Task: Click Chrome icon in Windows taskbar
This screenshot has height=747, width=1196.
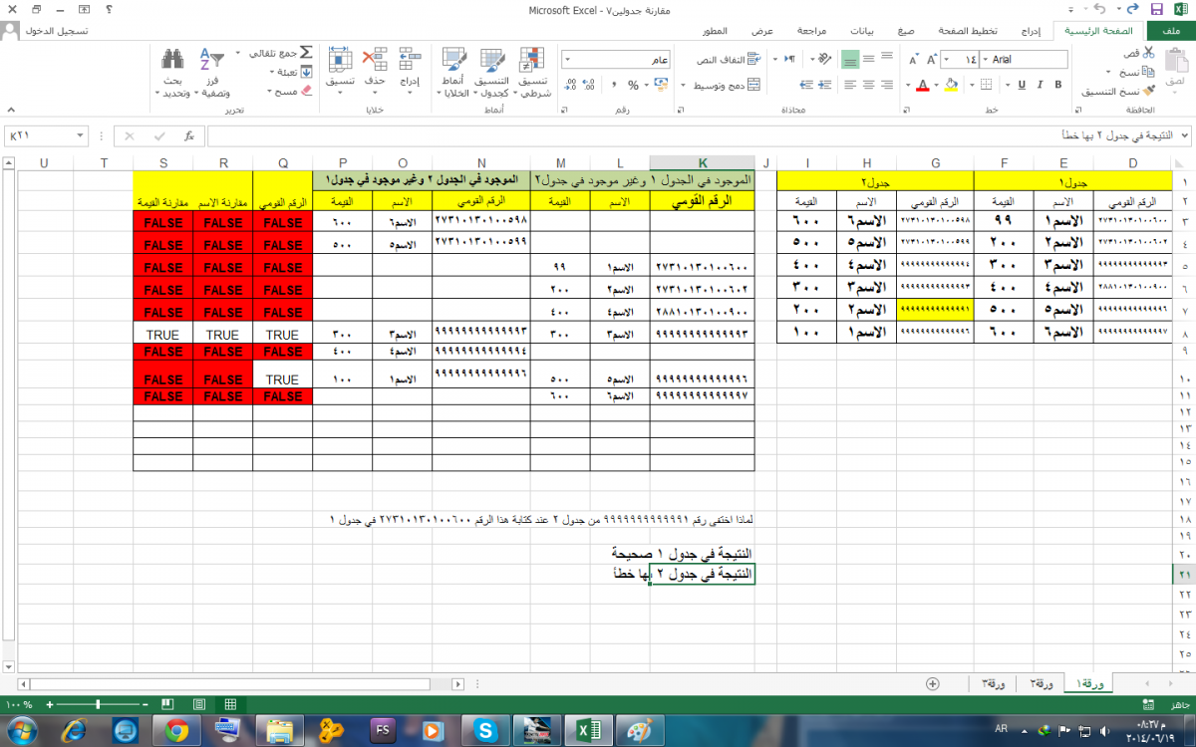Action: point(175,731)
